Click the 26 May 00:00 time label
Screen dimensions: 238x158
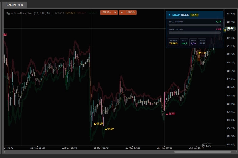(x=165, y=148)
